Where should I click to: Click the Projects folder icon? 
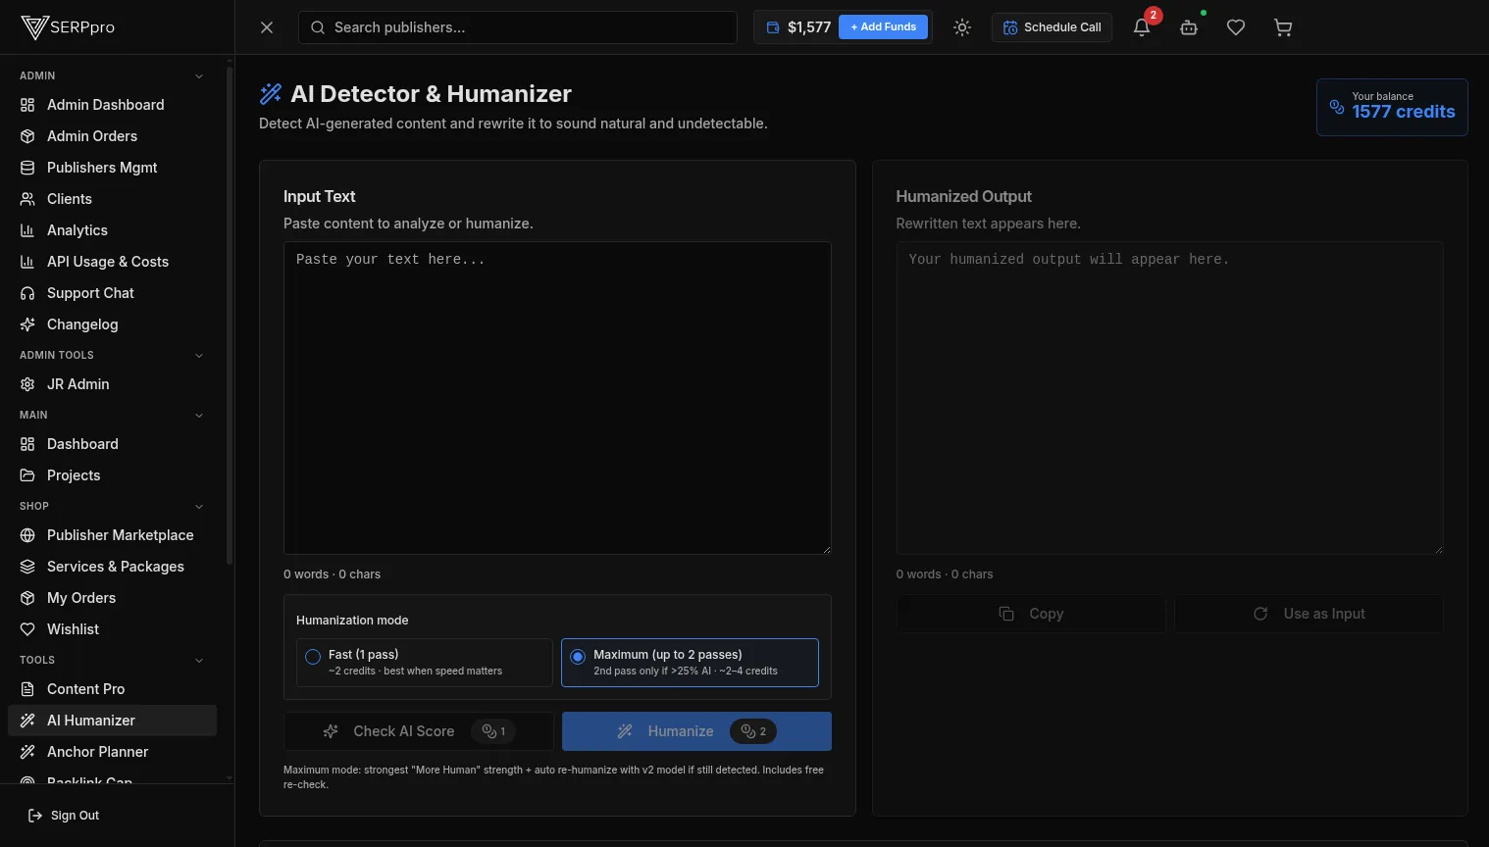click(27, 475)
